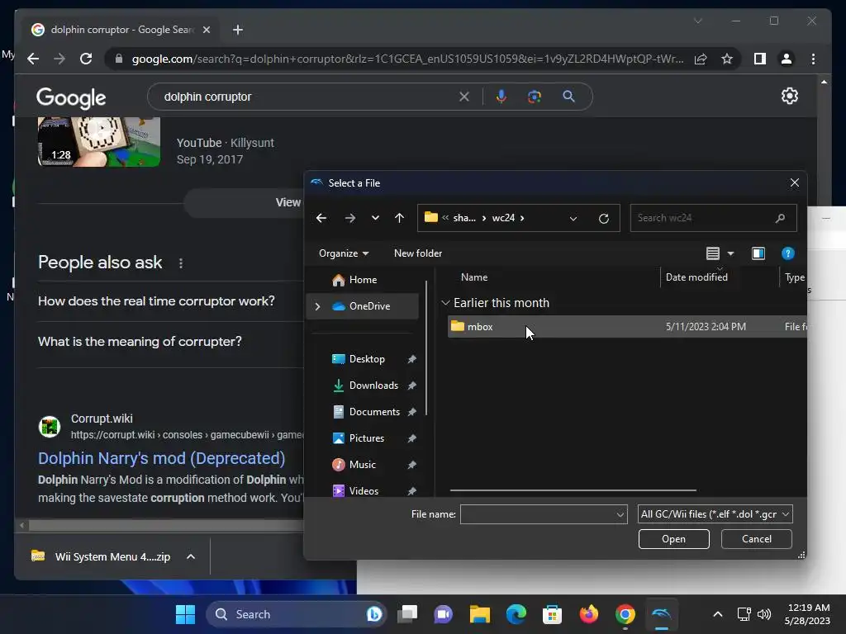846x634 pixels.
Task: Toggle Chrome side panel
Action: coord(760,59)
